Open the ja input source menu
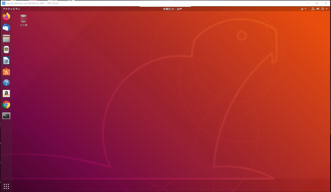The width and height of the screenshot is (331, 192). pyautogui.click(x=304, y=9)
